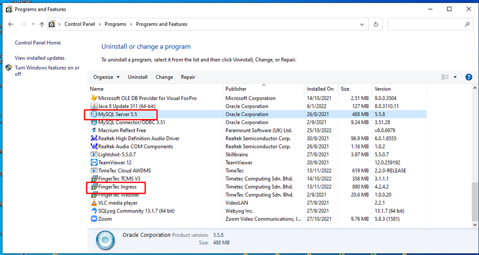Click the forward navigation arrow
479x255 pixels.
coord(23,24)
